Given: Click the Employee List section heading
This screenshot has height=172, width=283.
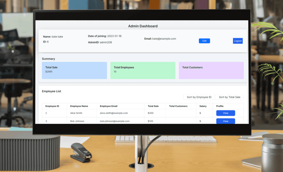Looking at the screenshot, I should click(x=52, y=91).
